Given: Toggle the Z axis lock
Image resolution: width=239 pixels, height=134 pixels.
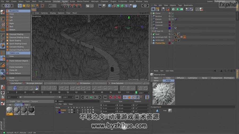Looking at the screenshot, I should 12,6.
